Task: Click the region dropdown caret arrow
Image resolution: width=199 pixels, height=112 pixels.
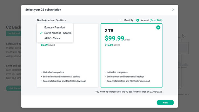Action: point(66,20)
